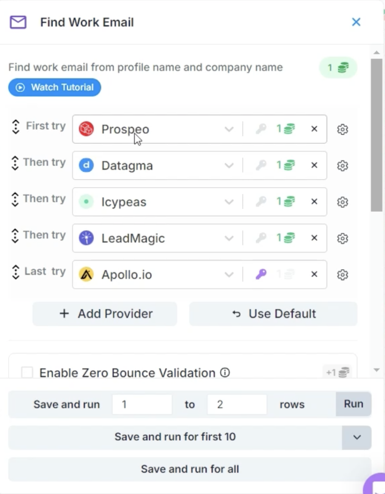The image size is (385, 494).
Task: Click the starting row number input field
Action: click(142, 404)
